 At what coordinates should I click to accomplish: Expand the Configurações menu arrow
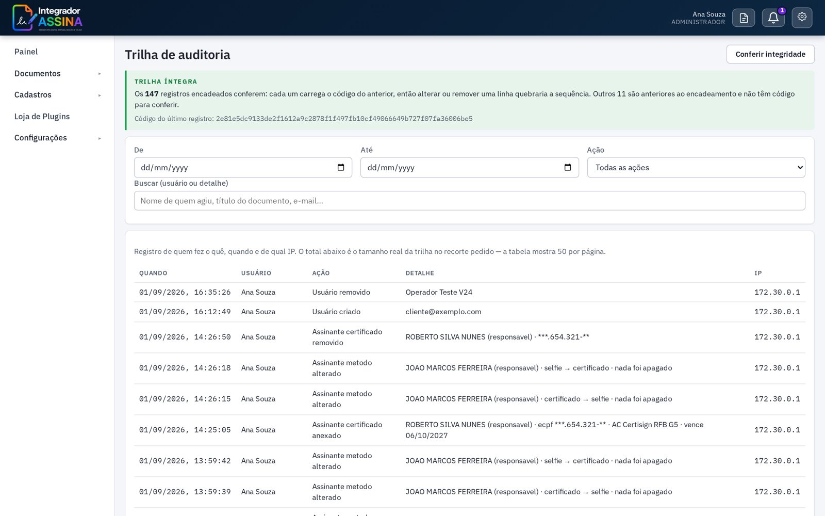click(100, 138)
